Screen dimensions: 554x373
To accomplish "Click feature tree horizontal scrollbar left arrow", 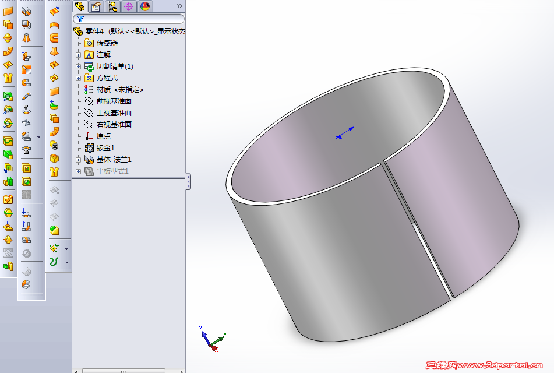I will 76,371.
